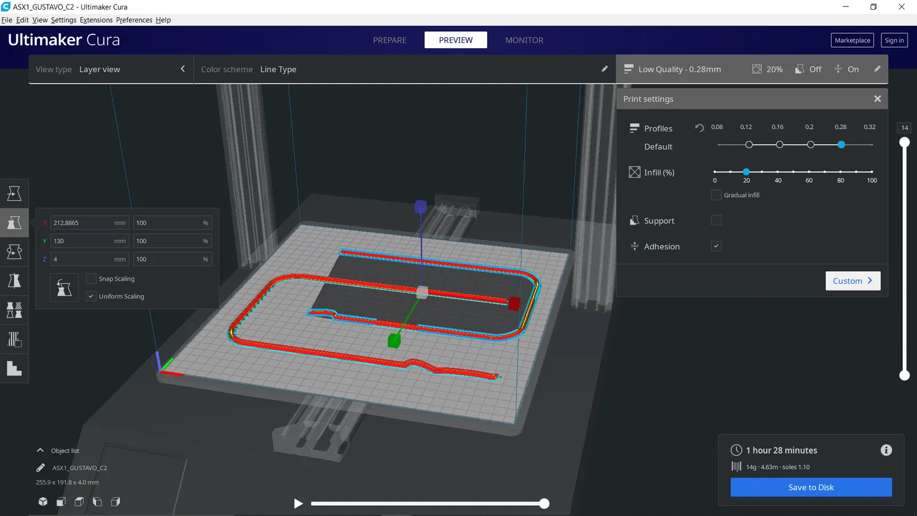The image size is (917, 516).
Task: Click the reset profile arrow icon
Action: 699,128
